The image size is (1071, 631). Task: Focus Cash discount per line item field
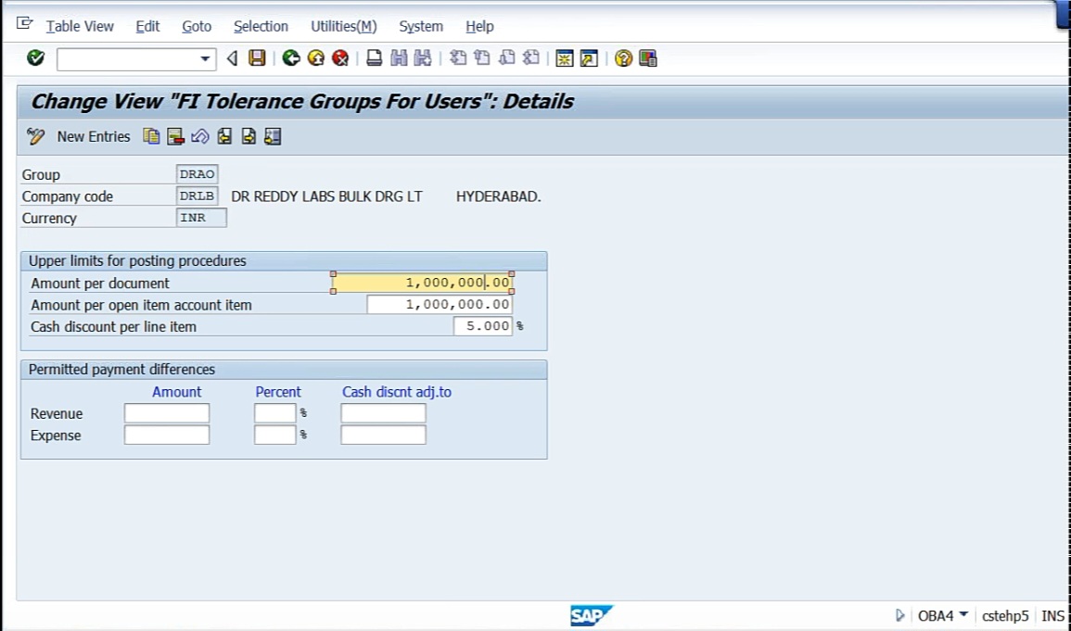(482, 326)
